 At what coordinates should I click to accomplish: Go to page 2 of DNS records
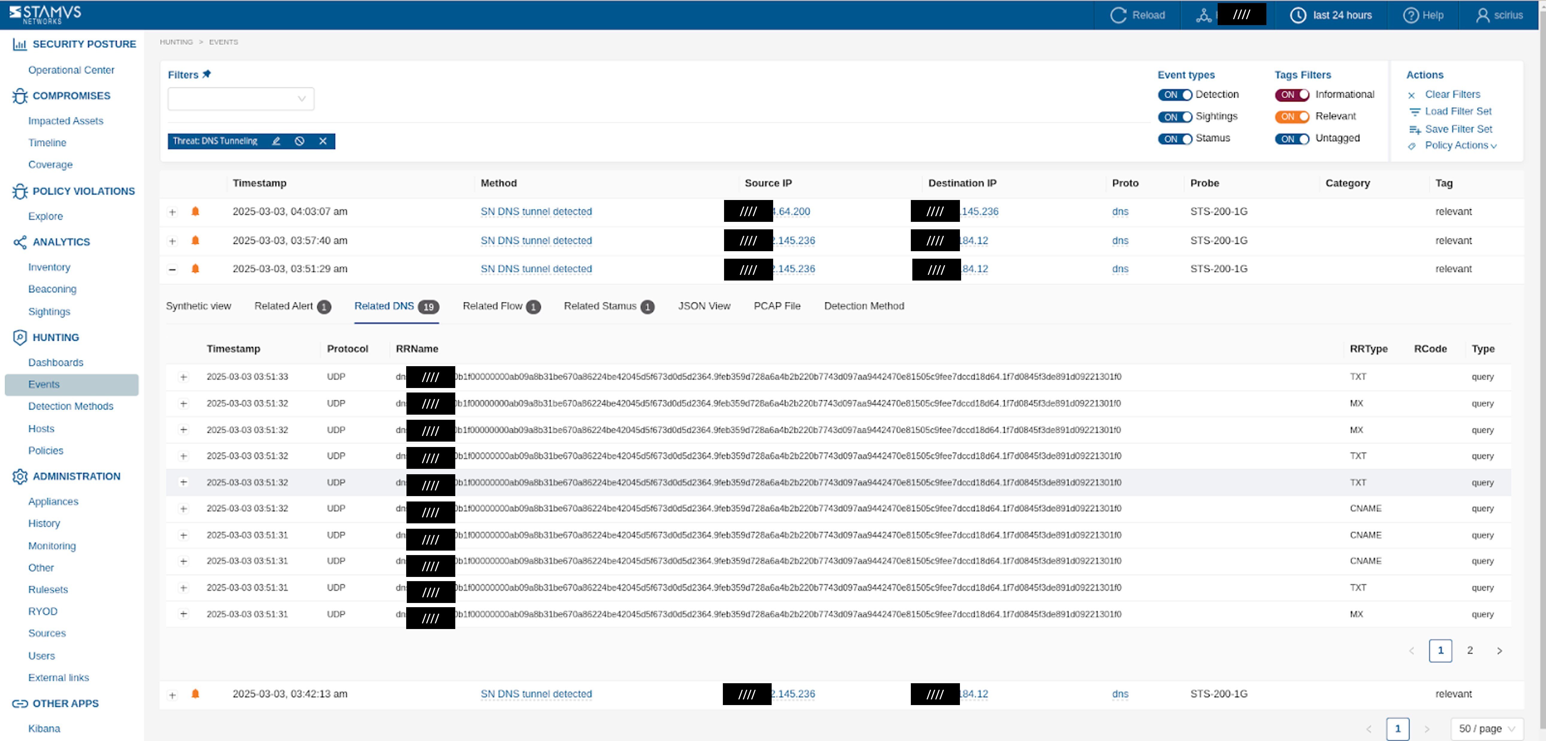tap(1470, 650)
